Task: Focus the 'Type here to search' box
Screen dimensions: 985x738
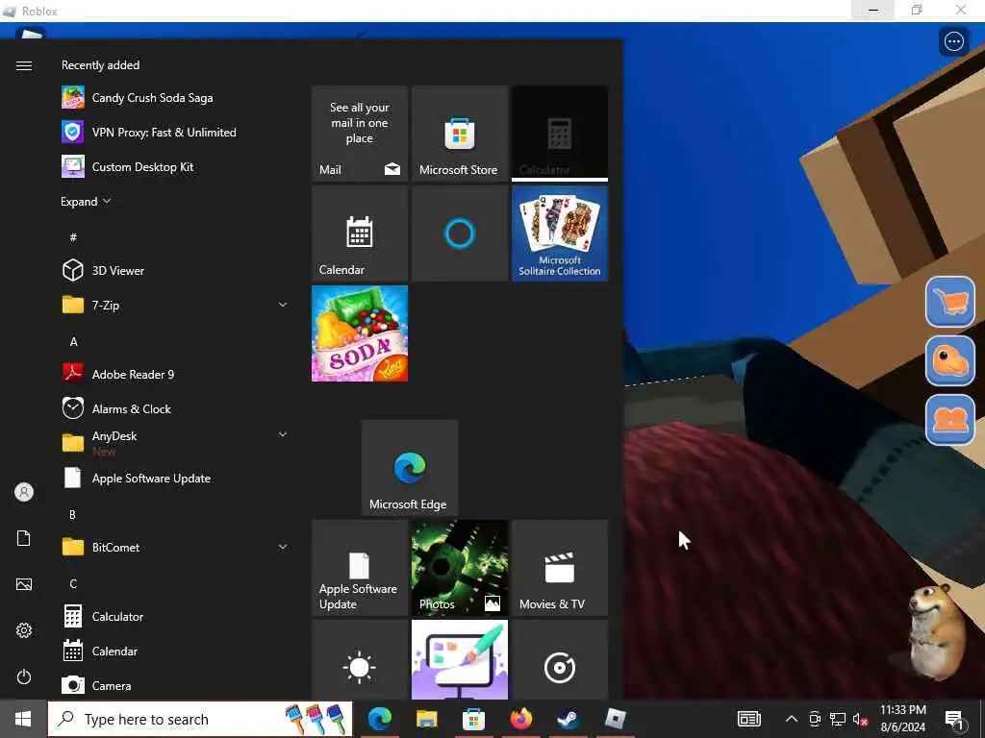Action: pos(200,719)
